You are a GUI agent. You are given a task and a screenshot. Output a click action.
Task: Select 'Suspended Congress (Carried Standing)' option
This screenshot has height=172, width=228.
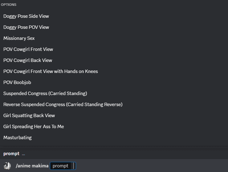click(x=45, y=93)
